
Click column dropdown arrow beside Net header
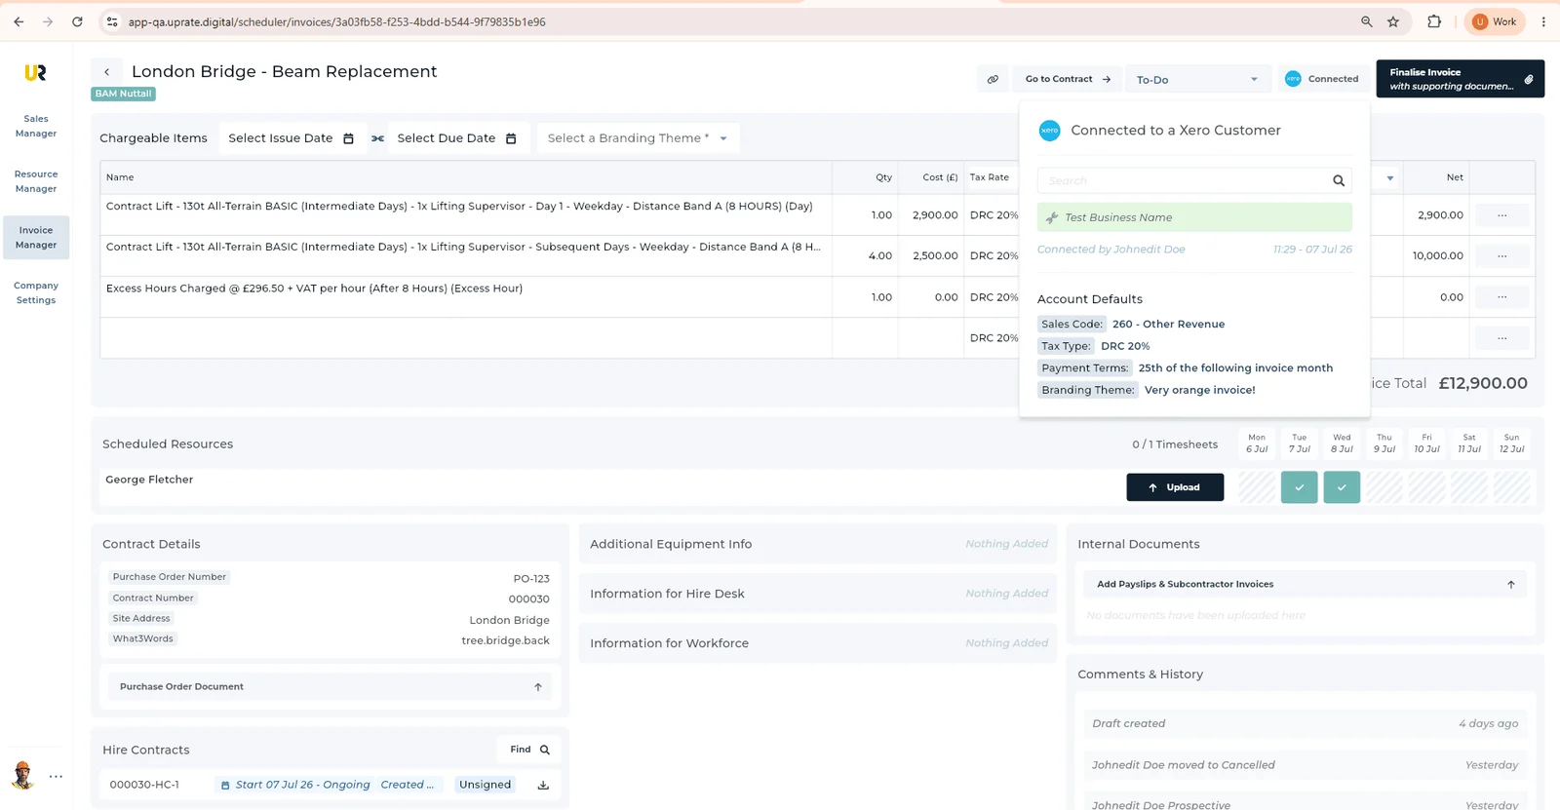pyautogui.click(x=1390, y=178)
